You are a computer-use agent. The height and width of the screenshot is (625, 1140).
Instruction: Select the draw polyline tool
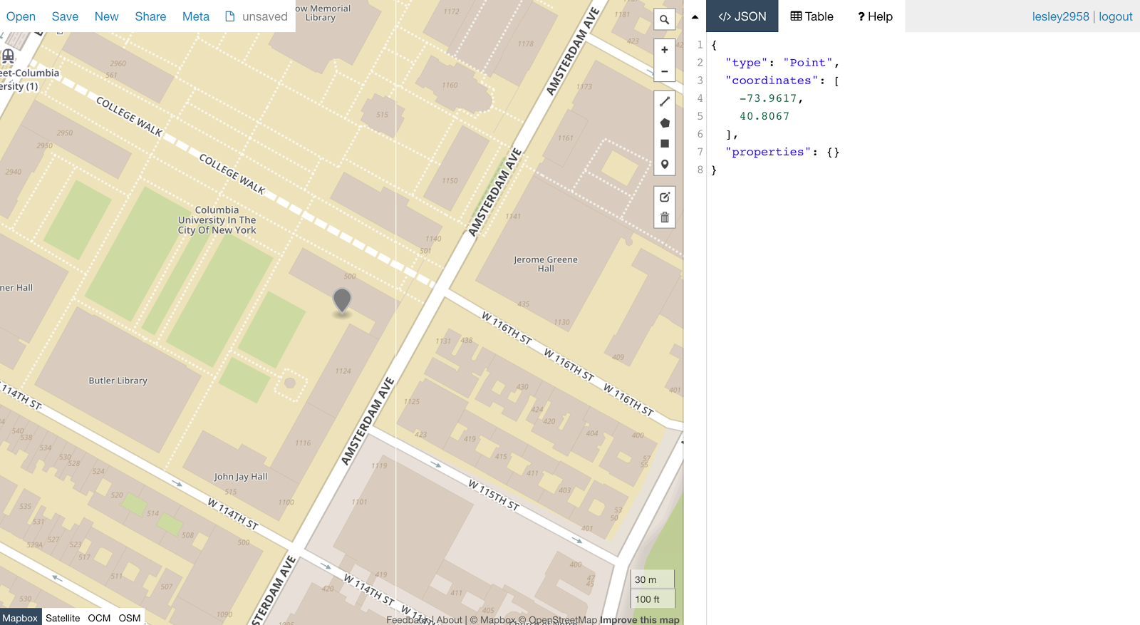pyautogui.click(x=664, y=102)
